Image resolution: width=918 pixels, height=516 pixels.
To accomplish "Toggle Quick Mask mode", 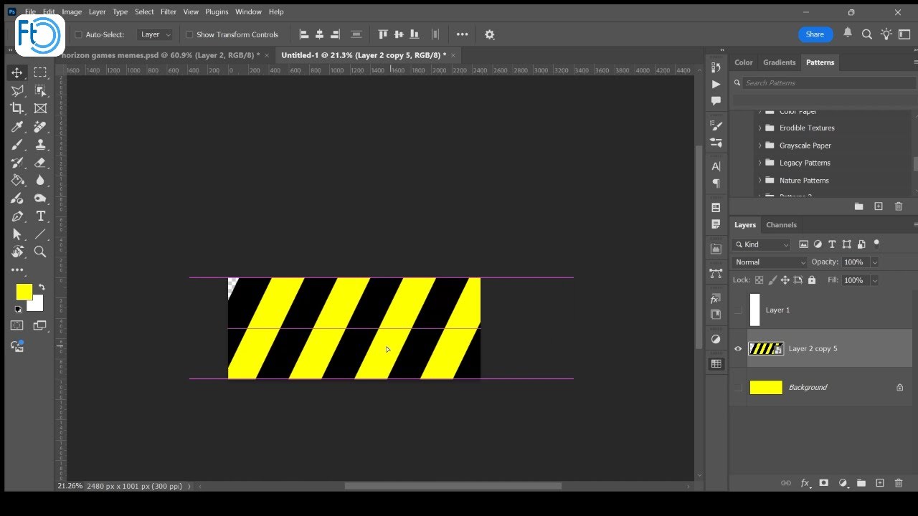I will (16, 325).
